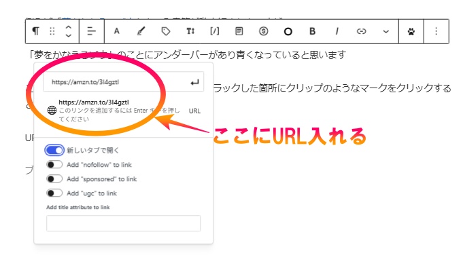Enable Add "sponsored" to link toggle
This screenshot has width=463, height=268.
[x=54, y=178]
